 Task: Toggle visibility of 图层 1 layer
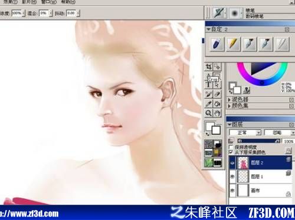(x=232, y=176)
